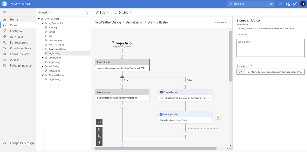Open Prompt for text node options menu
The image size is (307, 152).
pyautogui.click(x=210, y=92)
